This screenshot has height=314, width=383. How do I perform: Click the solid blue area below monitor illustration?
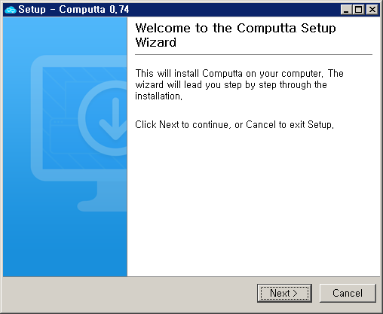click(x=65, y=246)
